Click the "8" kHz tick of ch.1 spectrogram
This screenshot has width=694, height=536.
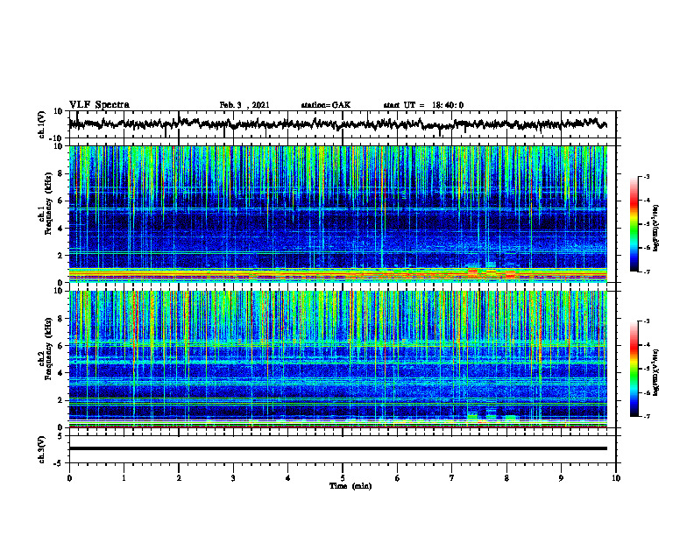pos(61,173)
